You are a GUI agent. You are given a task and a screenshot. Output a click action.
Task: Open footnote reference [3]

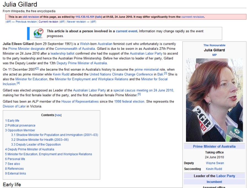pyautogui.click(x=165, y=73)
